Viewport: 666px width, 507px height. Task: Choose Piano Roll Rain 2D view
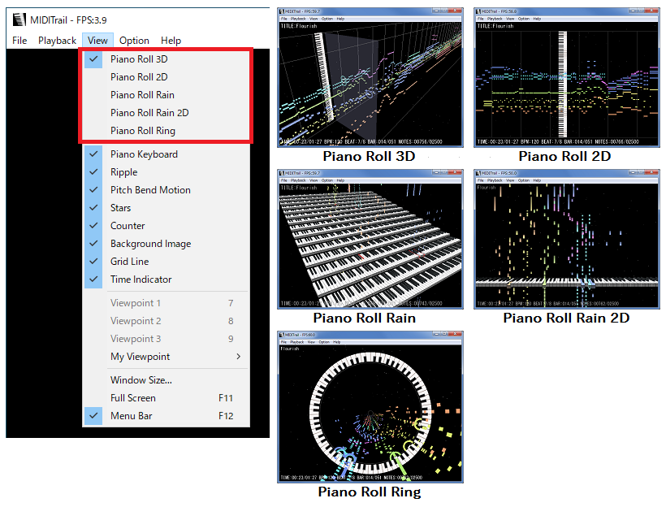(166, 113)
